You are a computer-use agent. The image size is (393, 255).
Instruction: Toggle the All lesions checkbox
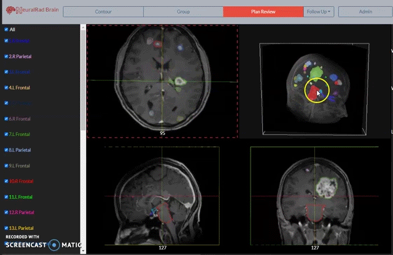6,29
